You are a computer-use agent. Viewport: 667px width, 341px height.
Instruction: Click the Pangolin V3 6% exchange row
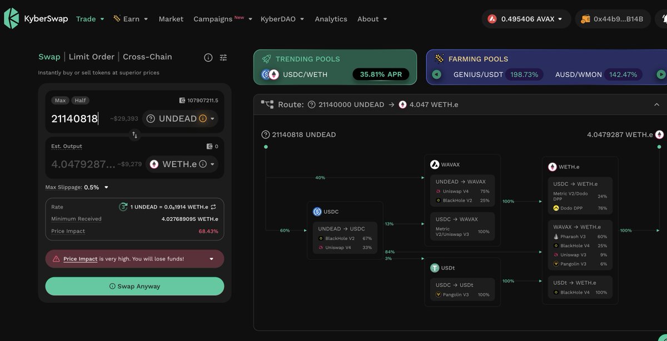(x=580, y=264)
